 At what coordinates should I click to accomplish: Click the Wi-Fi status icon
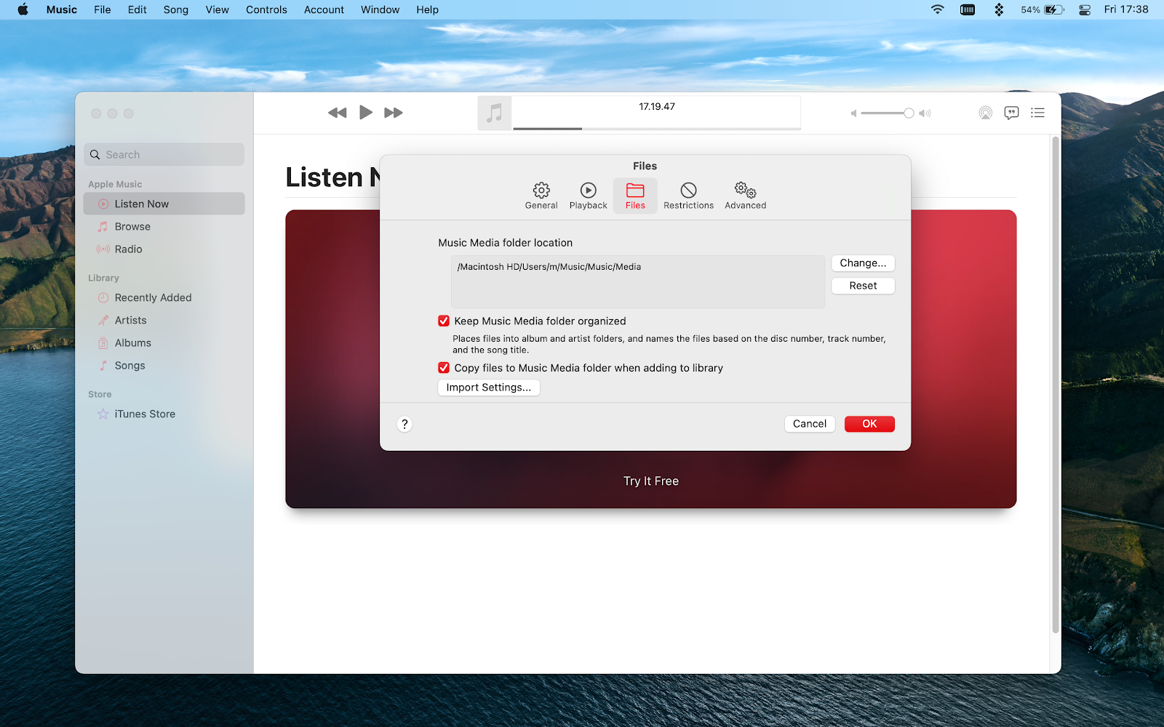click(x=938, y=9)
